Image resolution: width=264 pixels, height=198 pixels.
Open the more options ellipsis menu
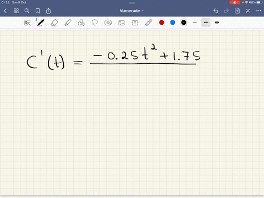258,11
